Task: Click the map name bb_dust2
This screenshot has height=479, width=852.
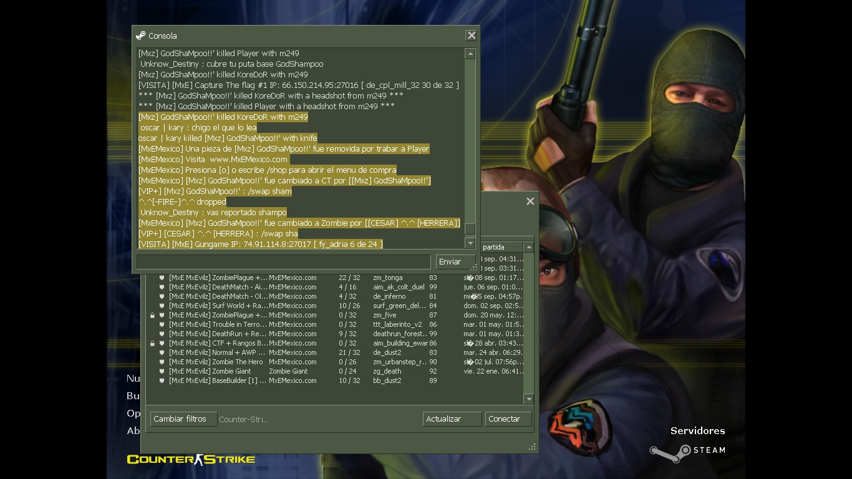Action: coord(387,380)
